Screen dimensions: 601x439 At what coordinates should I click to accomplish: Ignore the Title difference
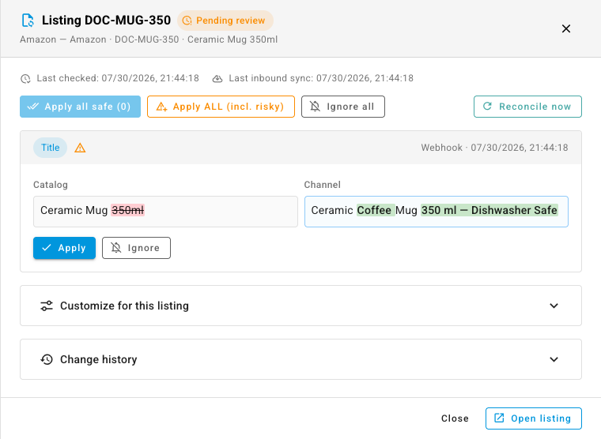tap(136, 248)
